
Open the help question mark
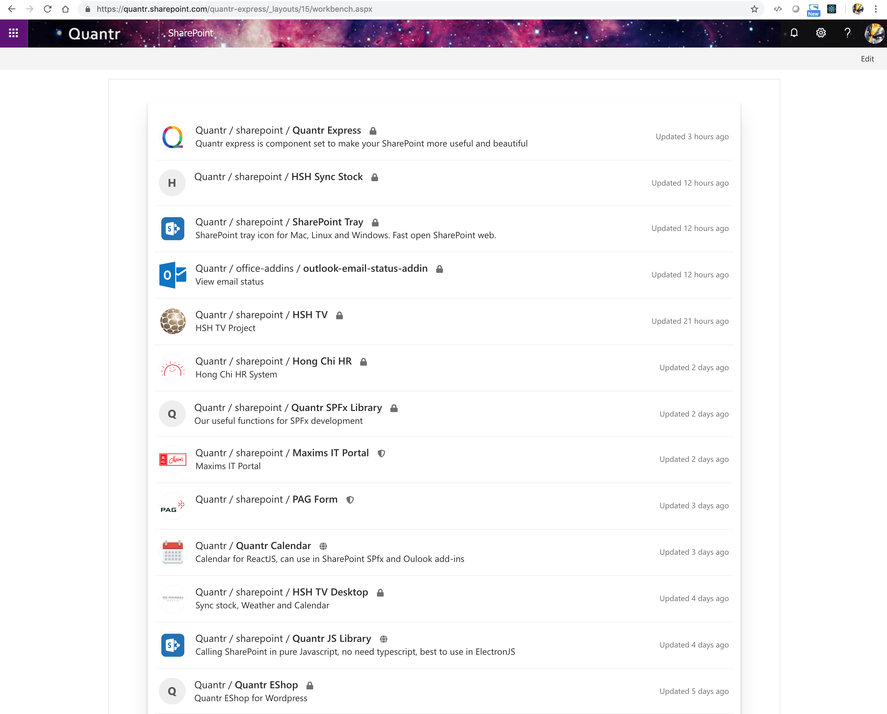pyautogui.click(x=848, y=33)
